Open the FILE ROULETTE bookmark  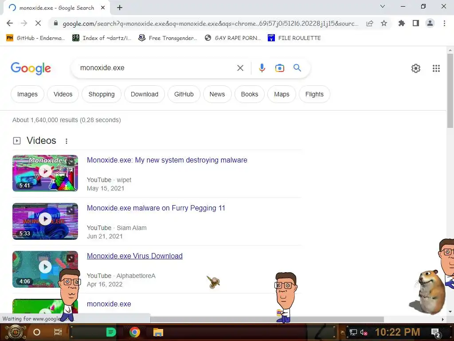pos(294,38)
